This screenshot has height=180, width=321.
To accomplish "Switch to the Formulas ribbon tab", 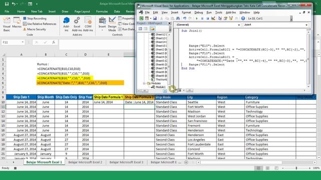I will (102, 11).
